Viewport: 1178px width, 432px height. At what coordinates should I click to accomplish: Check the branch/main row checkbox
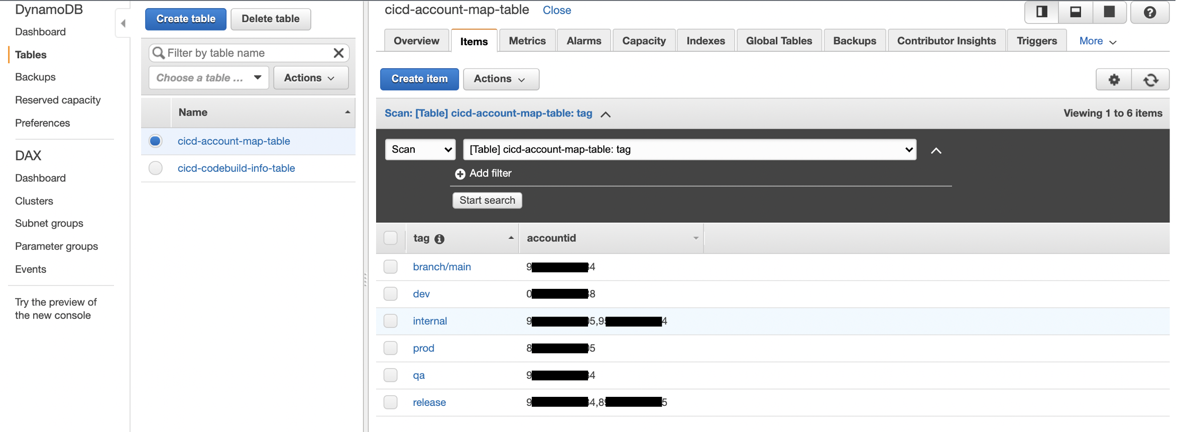click(391, 267)
